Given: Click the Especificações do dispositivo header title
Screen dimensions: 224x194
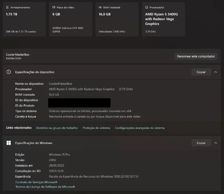Looking at the screenshot, I should (x=35, y=72).
